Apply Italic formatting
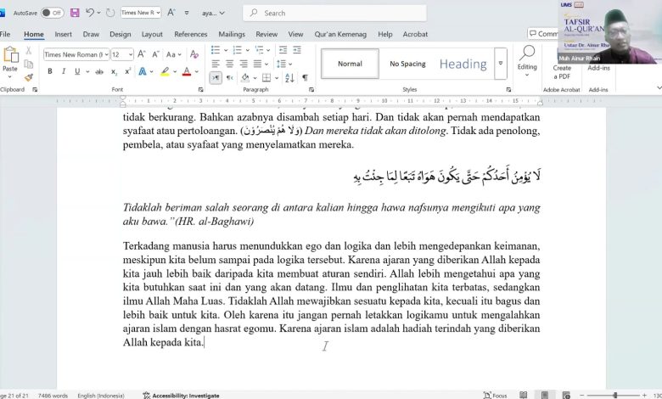662x399 pixels. (x=64, y=71)
